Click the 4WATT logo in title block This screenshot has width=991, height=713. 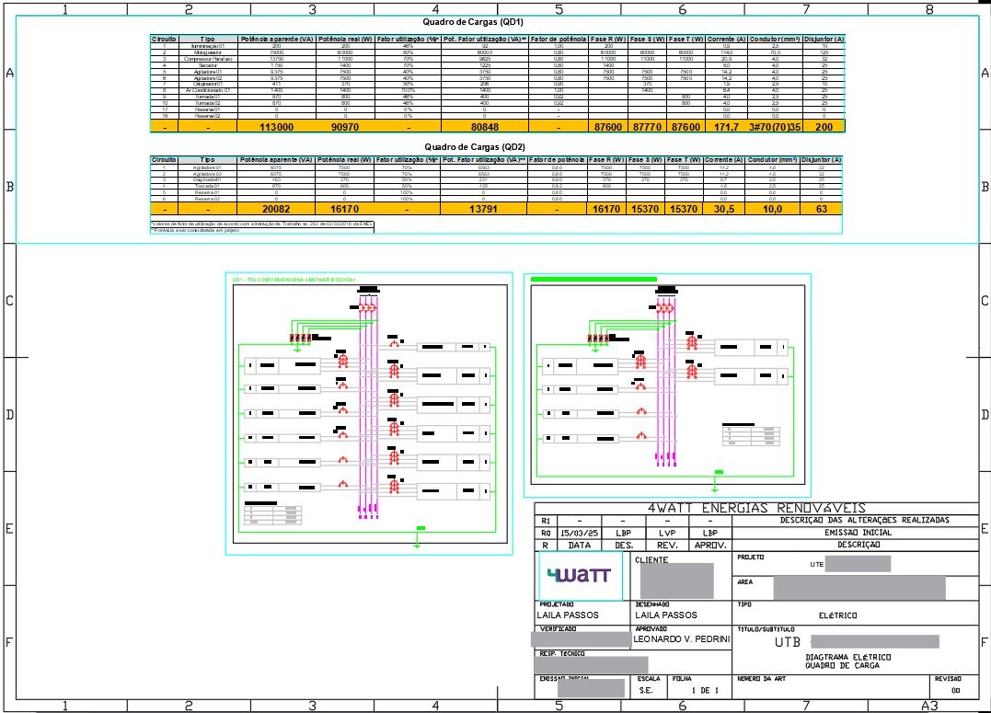tap(580, 575)
